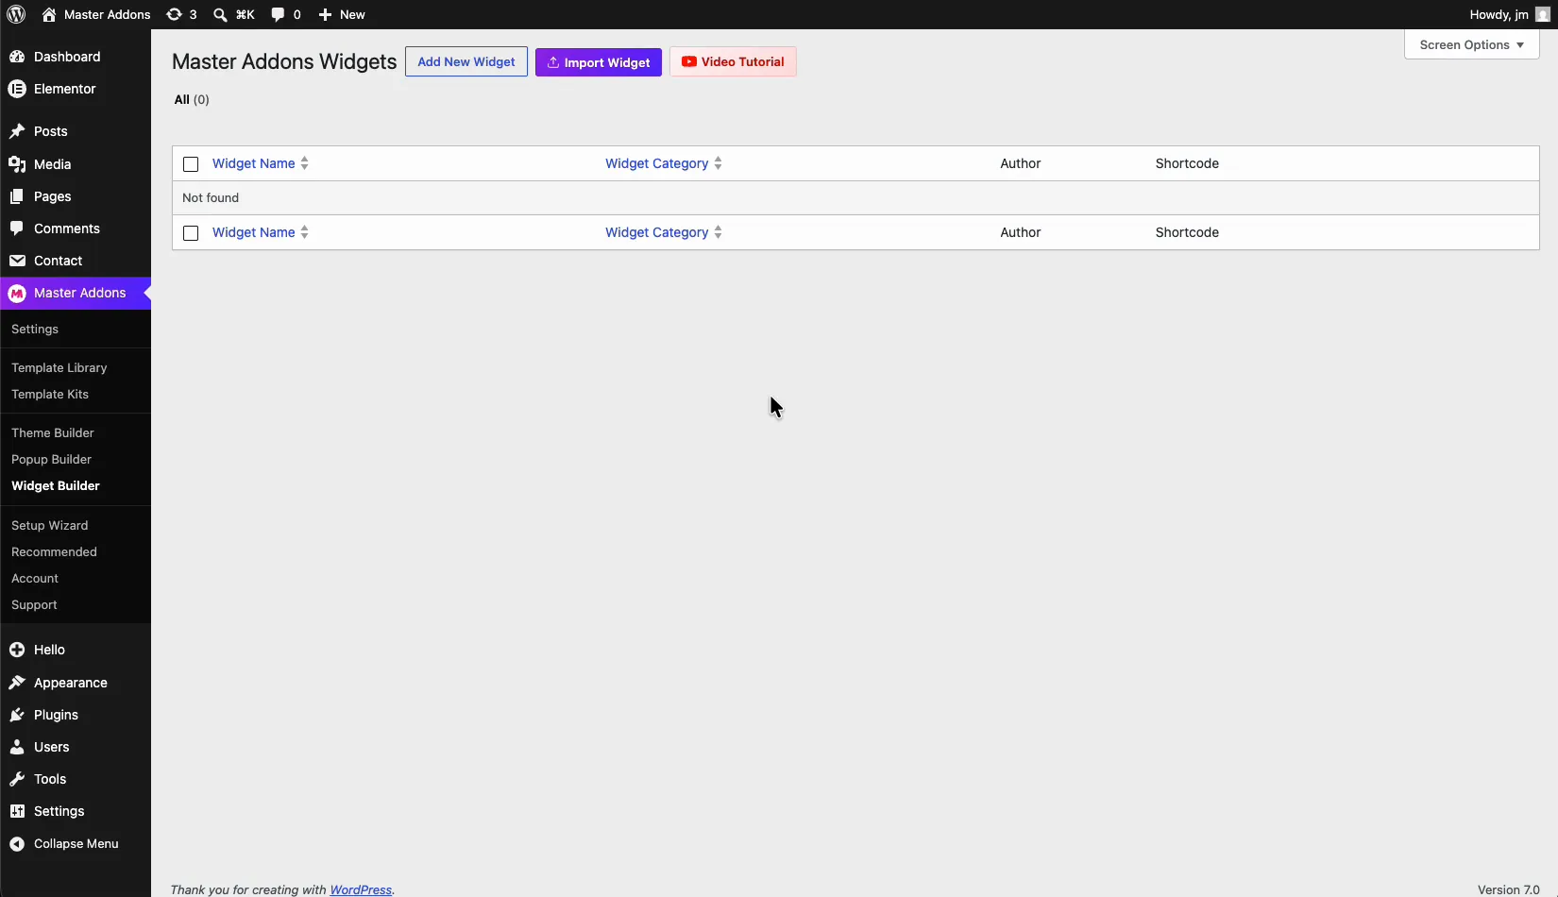Sort by Widget Name arrows in header
The height and width of the screenshot is (897, 1558).
[x=304, y=163]
